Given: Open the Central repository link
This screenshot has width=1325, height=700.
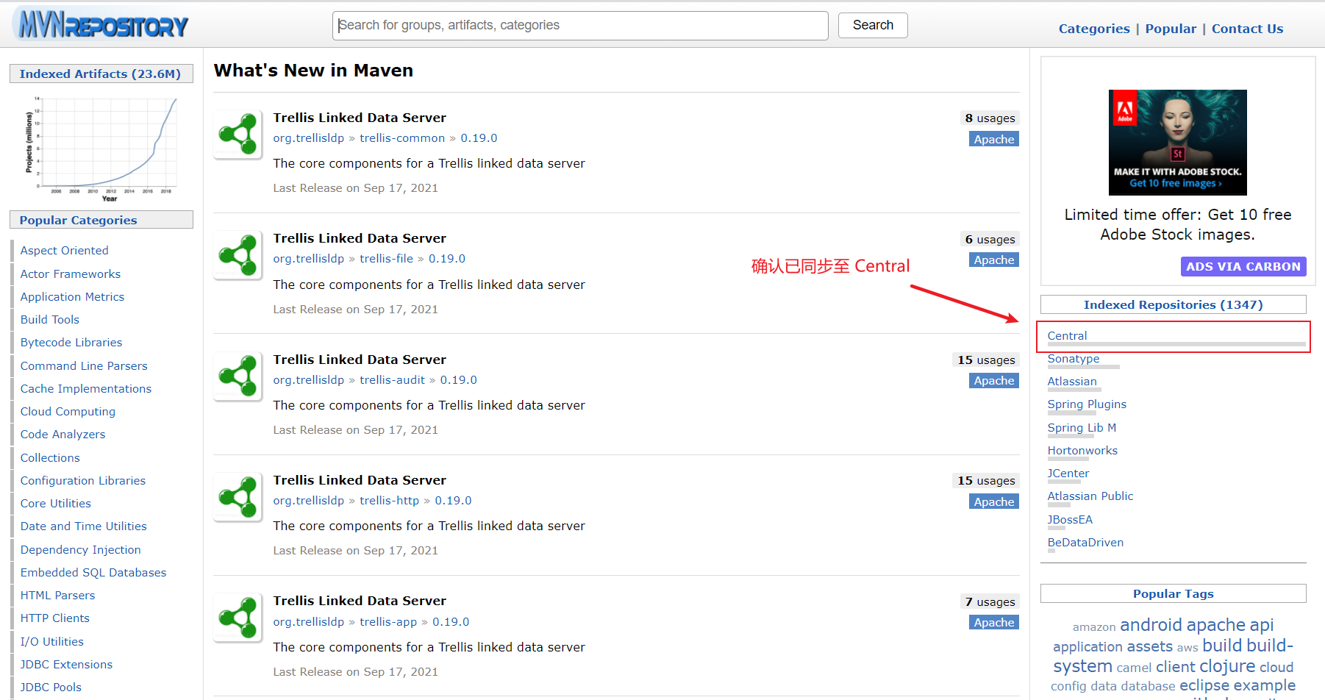Looking at the screenshot, I should pos(1067,336).
